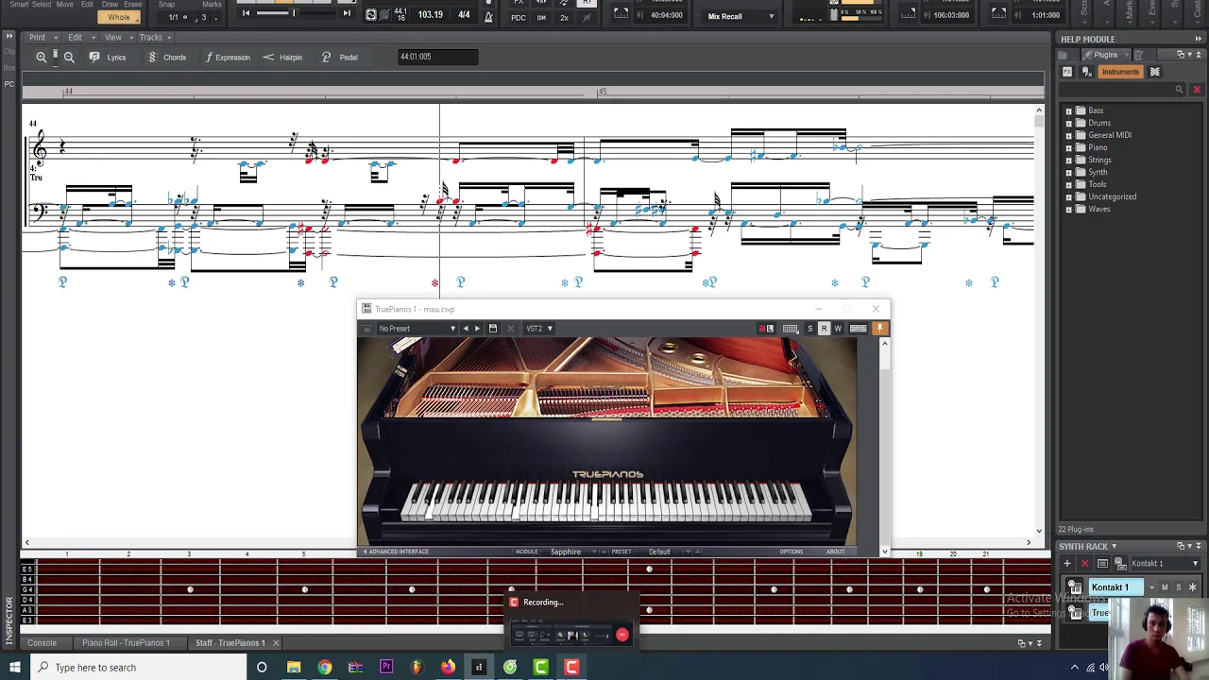Open the Mix Recall dropdown

[741, 16]
